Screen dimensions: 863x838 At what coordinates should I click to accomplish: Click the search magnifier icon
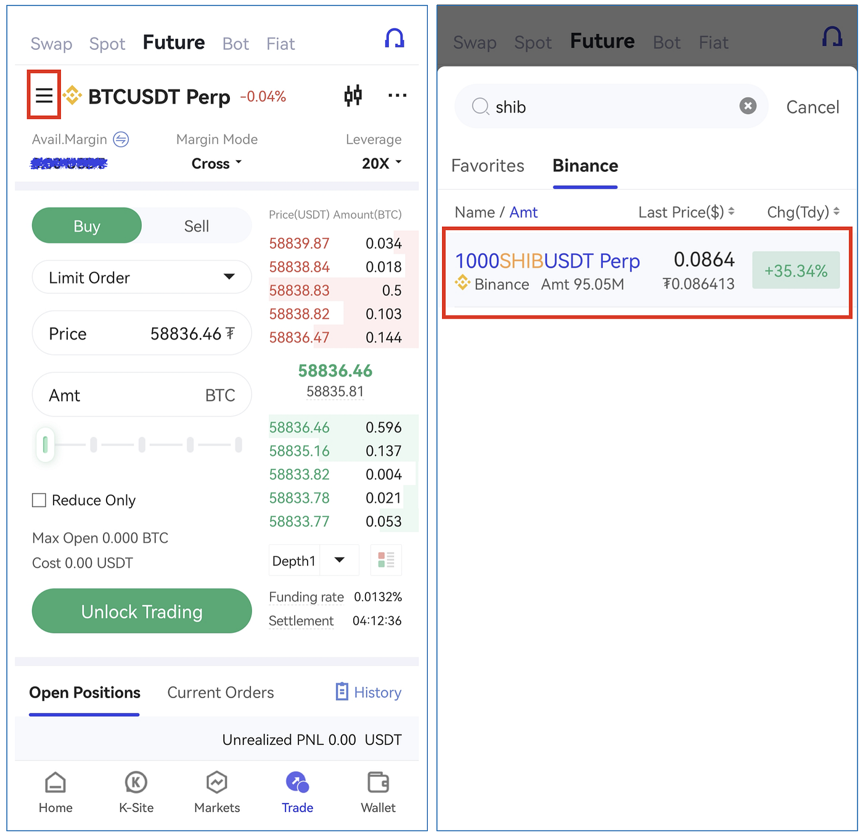tap(480, 107)
